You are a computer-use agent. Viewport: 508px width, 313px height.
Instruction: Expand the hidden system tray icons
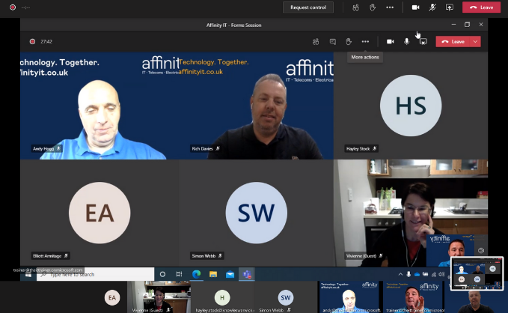click(400, 274)
